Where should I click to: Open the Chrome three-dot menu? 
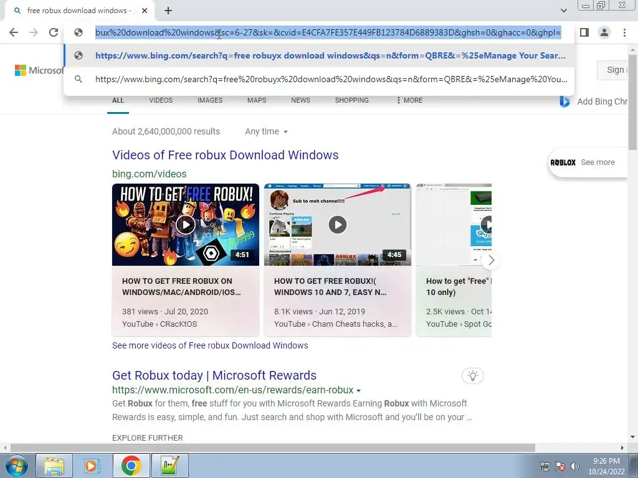624,32
